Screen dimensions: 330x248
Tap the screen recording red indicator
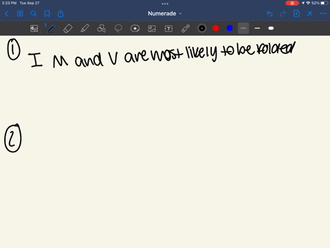(x=292, y=3)
